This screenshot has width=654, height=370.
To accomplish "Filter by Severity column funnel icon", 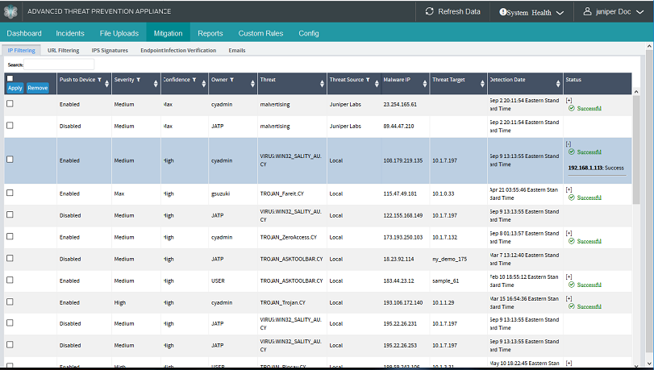I will pos(139,80).
